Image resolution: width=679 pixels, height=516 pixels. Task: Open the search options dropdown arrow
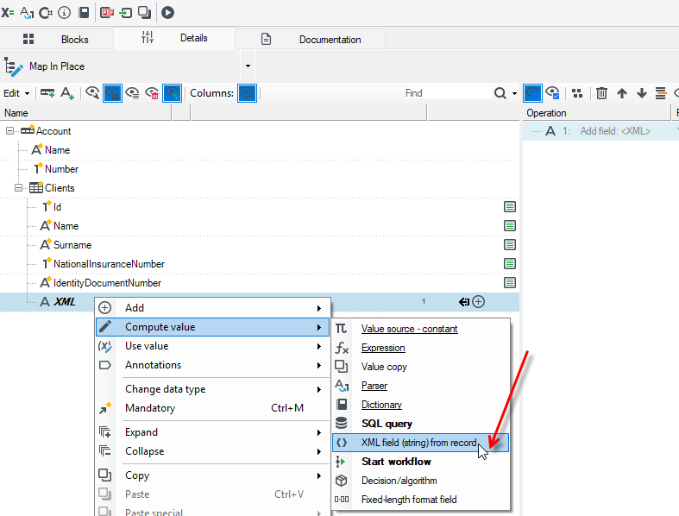point(514,93)
